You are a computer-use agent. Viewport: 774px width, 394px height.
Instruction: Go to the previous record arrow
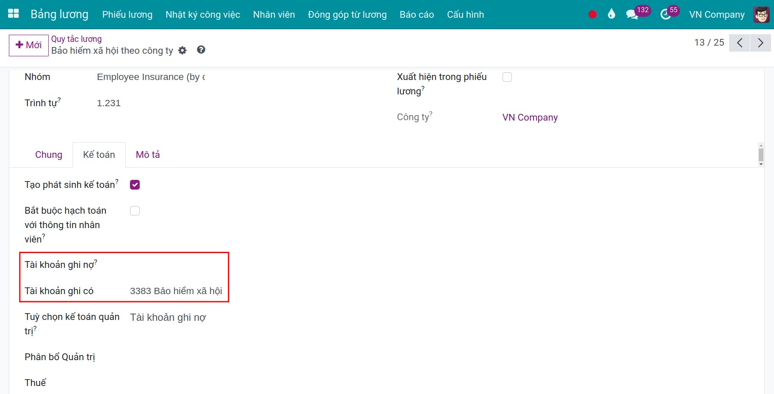(739, 43)
